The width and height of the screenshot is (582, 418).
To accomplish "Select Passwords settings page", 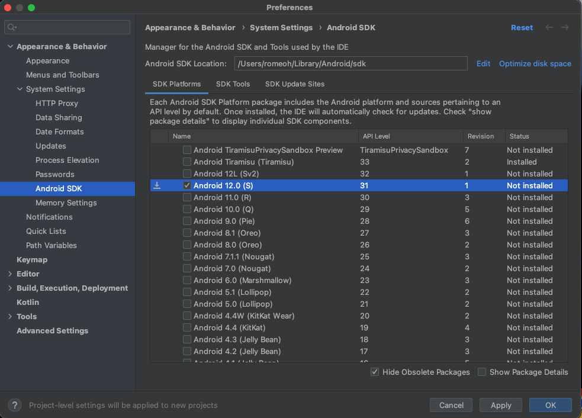I will click(x=54, y=174).
